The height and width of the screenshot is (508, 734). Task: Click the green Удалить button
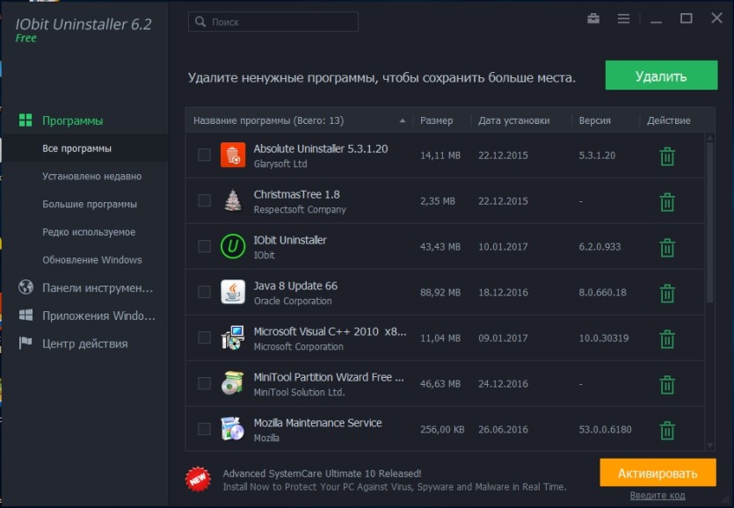tap(661, 76)
